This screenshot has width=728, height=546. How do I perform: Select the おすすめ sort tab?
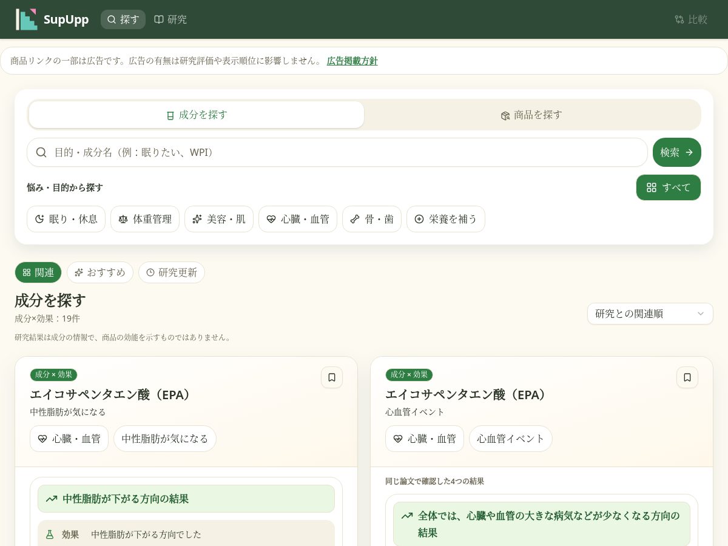[100, 272]
